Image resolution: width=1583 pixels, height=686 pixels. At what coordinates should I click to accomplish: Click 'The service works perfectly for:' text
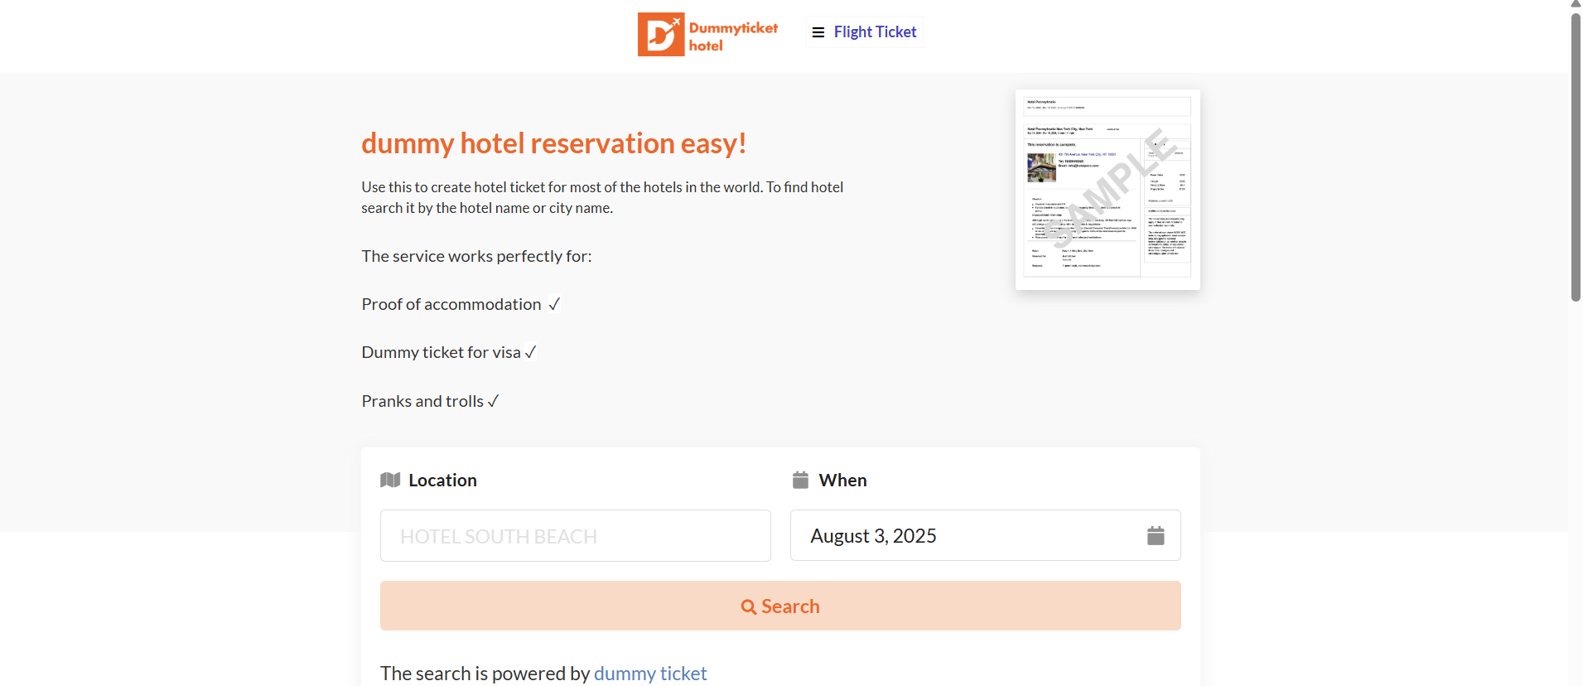pyautogui.click(x=476, y=256)
